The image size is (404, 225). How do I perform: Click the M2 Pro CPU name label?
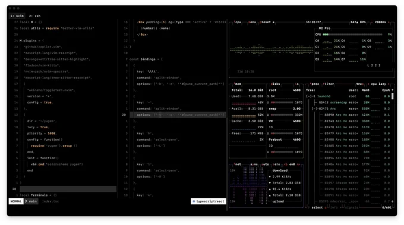click(324, 28)
